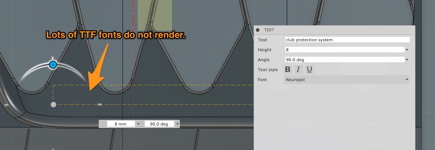Click the 90.0 deg canvas input field
Image resolution: width=435 pixels, height=150 pixels.
click(x=159, y=124)
